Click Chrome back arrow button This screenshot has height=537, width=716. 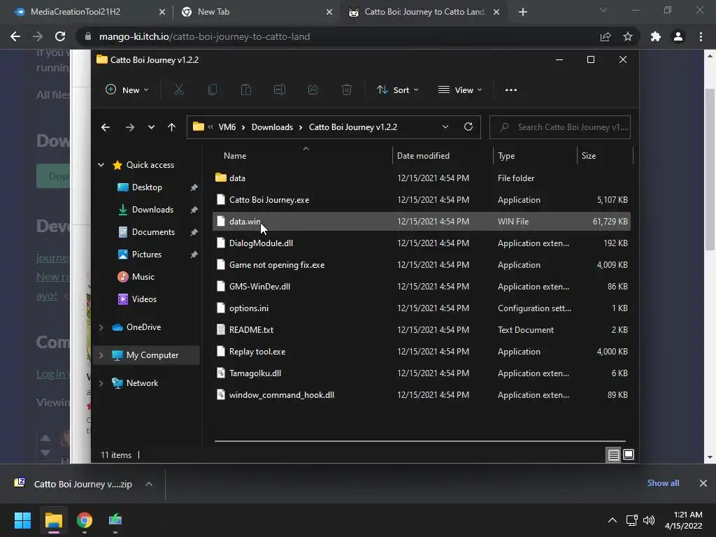point(15,36)
